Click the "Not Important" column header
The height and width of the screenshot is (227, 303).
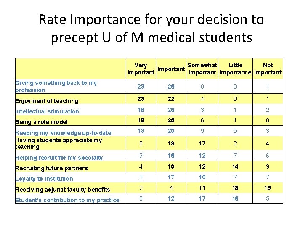pyautogui.click(x=268, y=69)
